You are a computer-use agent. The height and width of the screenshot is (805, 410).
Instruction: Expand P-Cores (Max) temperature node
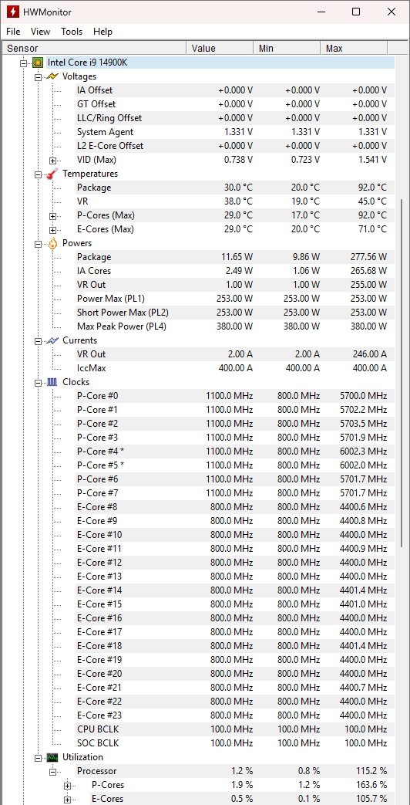pos(52,215)
